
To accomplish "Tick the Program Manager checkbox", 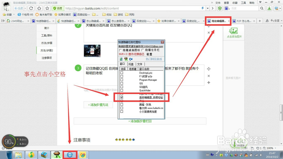I will [x=122, y=80].
